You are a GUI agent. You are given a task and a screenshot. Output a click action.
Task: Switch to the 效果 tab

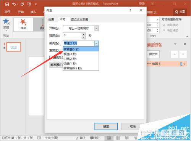[51, 19]
